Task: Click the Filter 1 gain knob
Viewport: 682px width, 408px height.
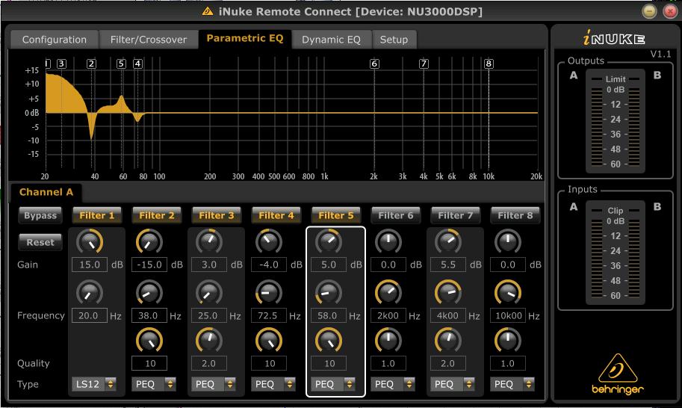Action: pos(90,241)
